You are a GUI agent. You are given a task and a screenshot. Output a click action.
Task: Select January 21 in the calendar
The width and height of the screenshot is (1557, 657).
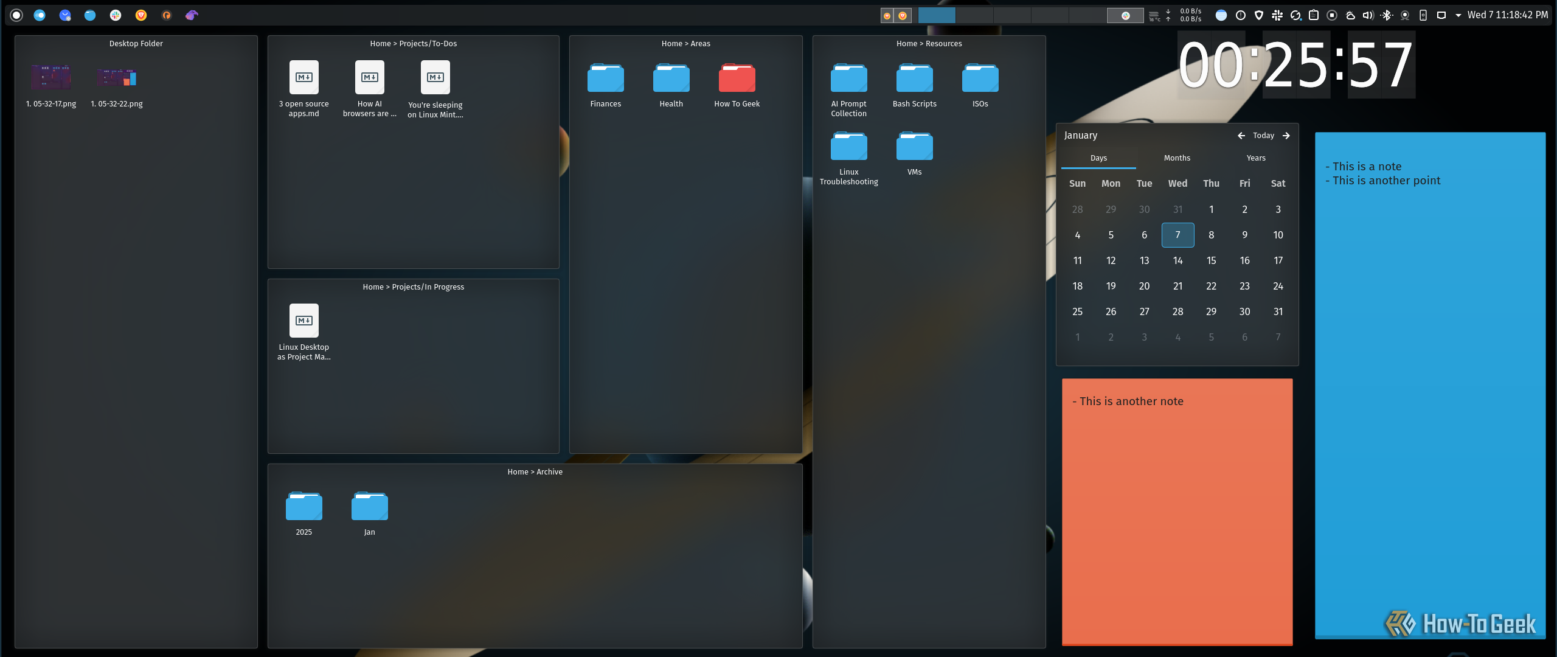point(1177,286)
